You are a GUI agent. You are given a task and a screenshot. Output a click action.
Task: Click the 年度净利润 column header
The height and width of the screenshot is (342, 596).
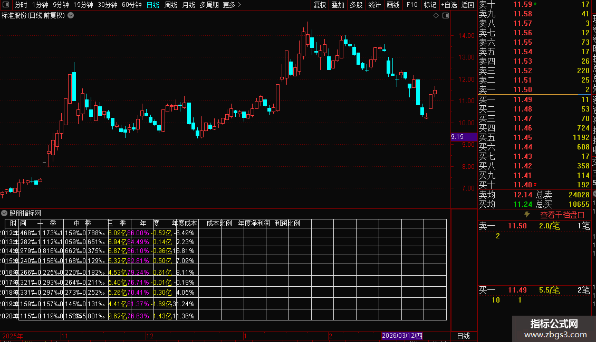[254, 223]
